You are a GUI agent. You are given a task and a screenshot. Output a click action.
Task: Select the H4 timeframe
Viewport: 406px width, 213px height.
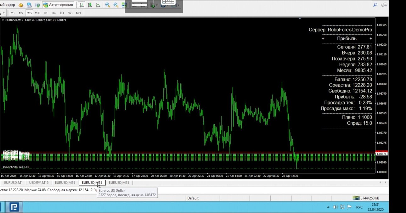[54, 13]
